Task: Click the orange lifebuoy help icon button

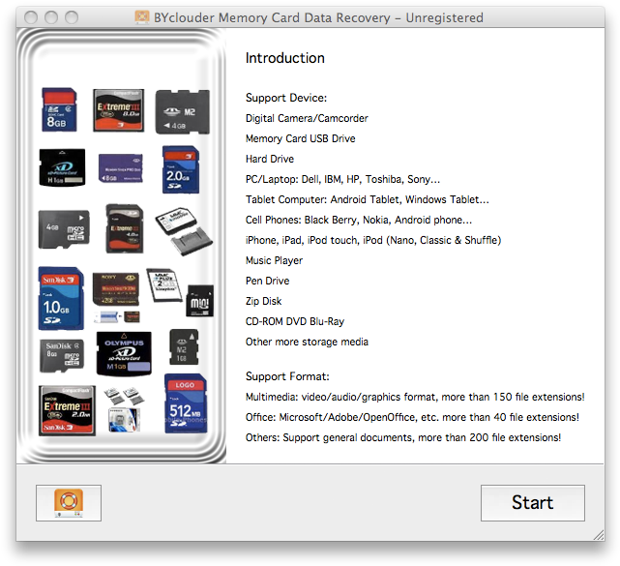Action: tap(68, 503)
